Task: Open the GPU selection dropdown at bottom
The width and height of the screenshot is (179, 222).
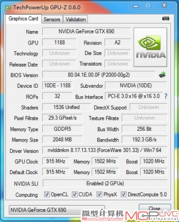Action: click(57, 210)
